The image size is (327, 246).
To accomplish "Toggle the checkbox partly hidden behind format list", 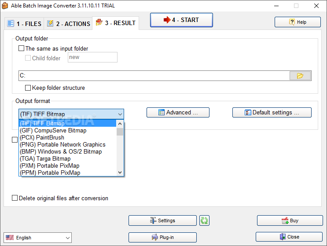I will coord(15,140).
